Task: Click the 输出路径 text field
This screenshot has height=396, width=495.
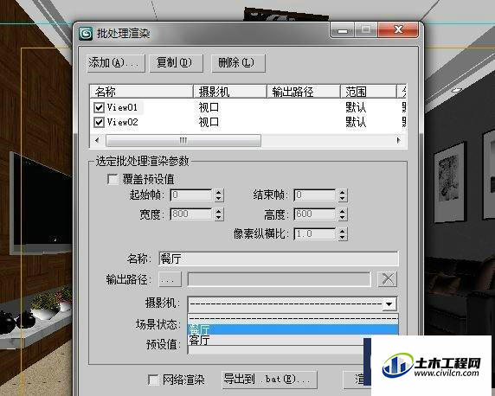Action: (279, 279)
